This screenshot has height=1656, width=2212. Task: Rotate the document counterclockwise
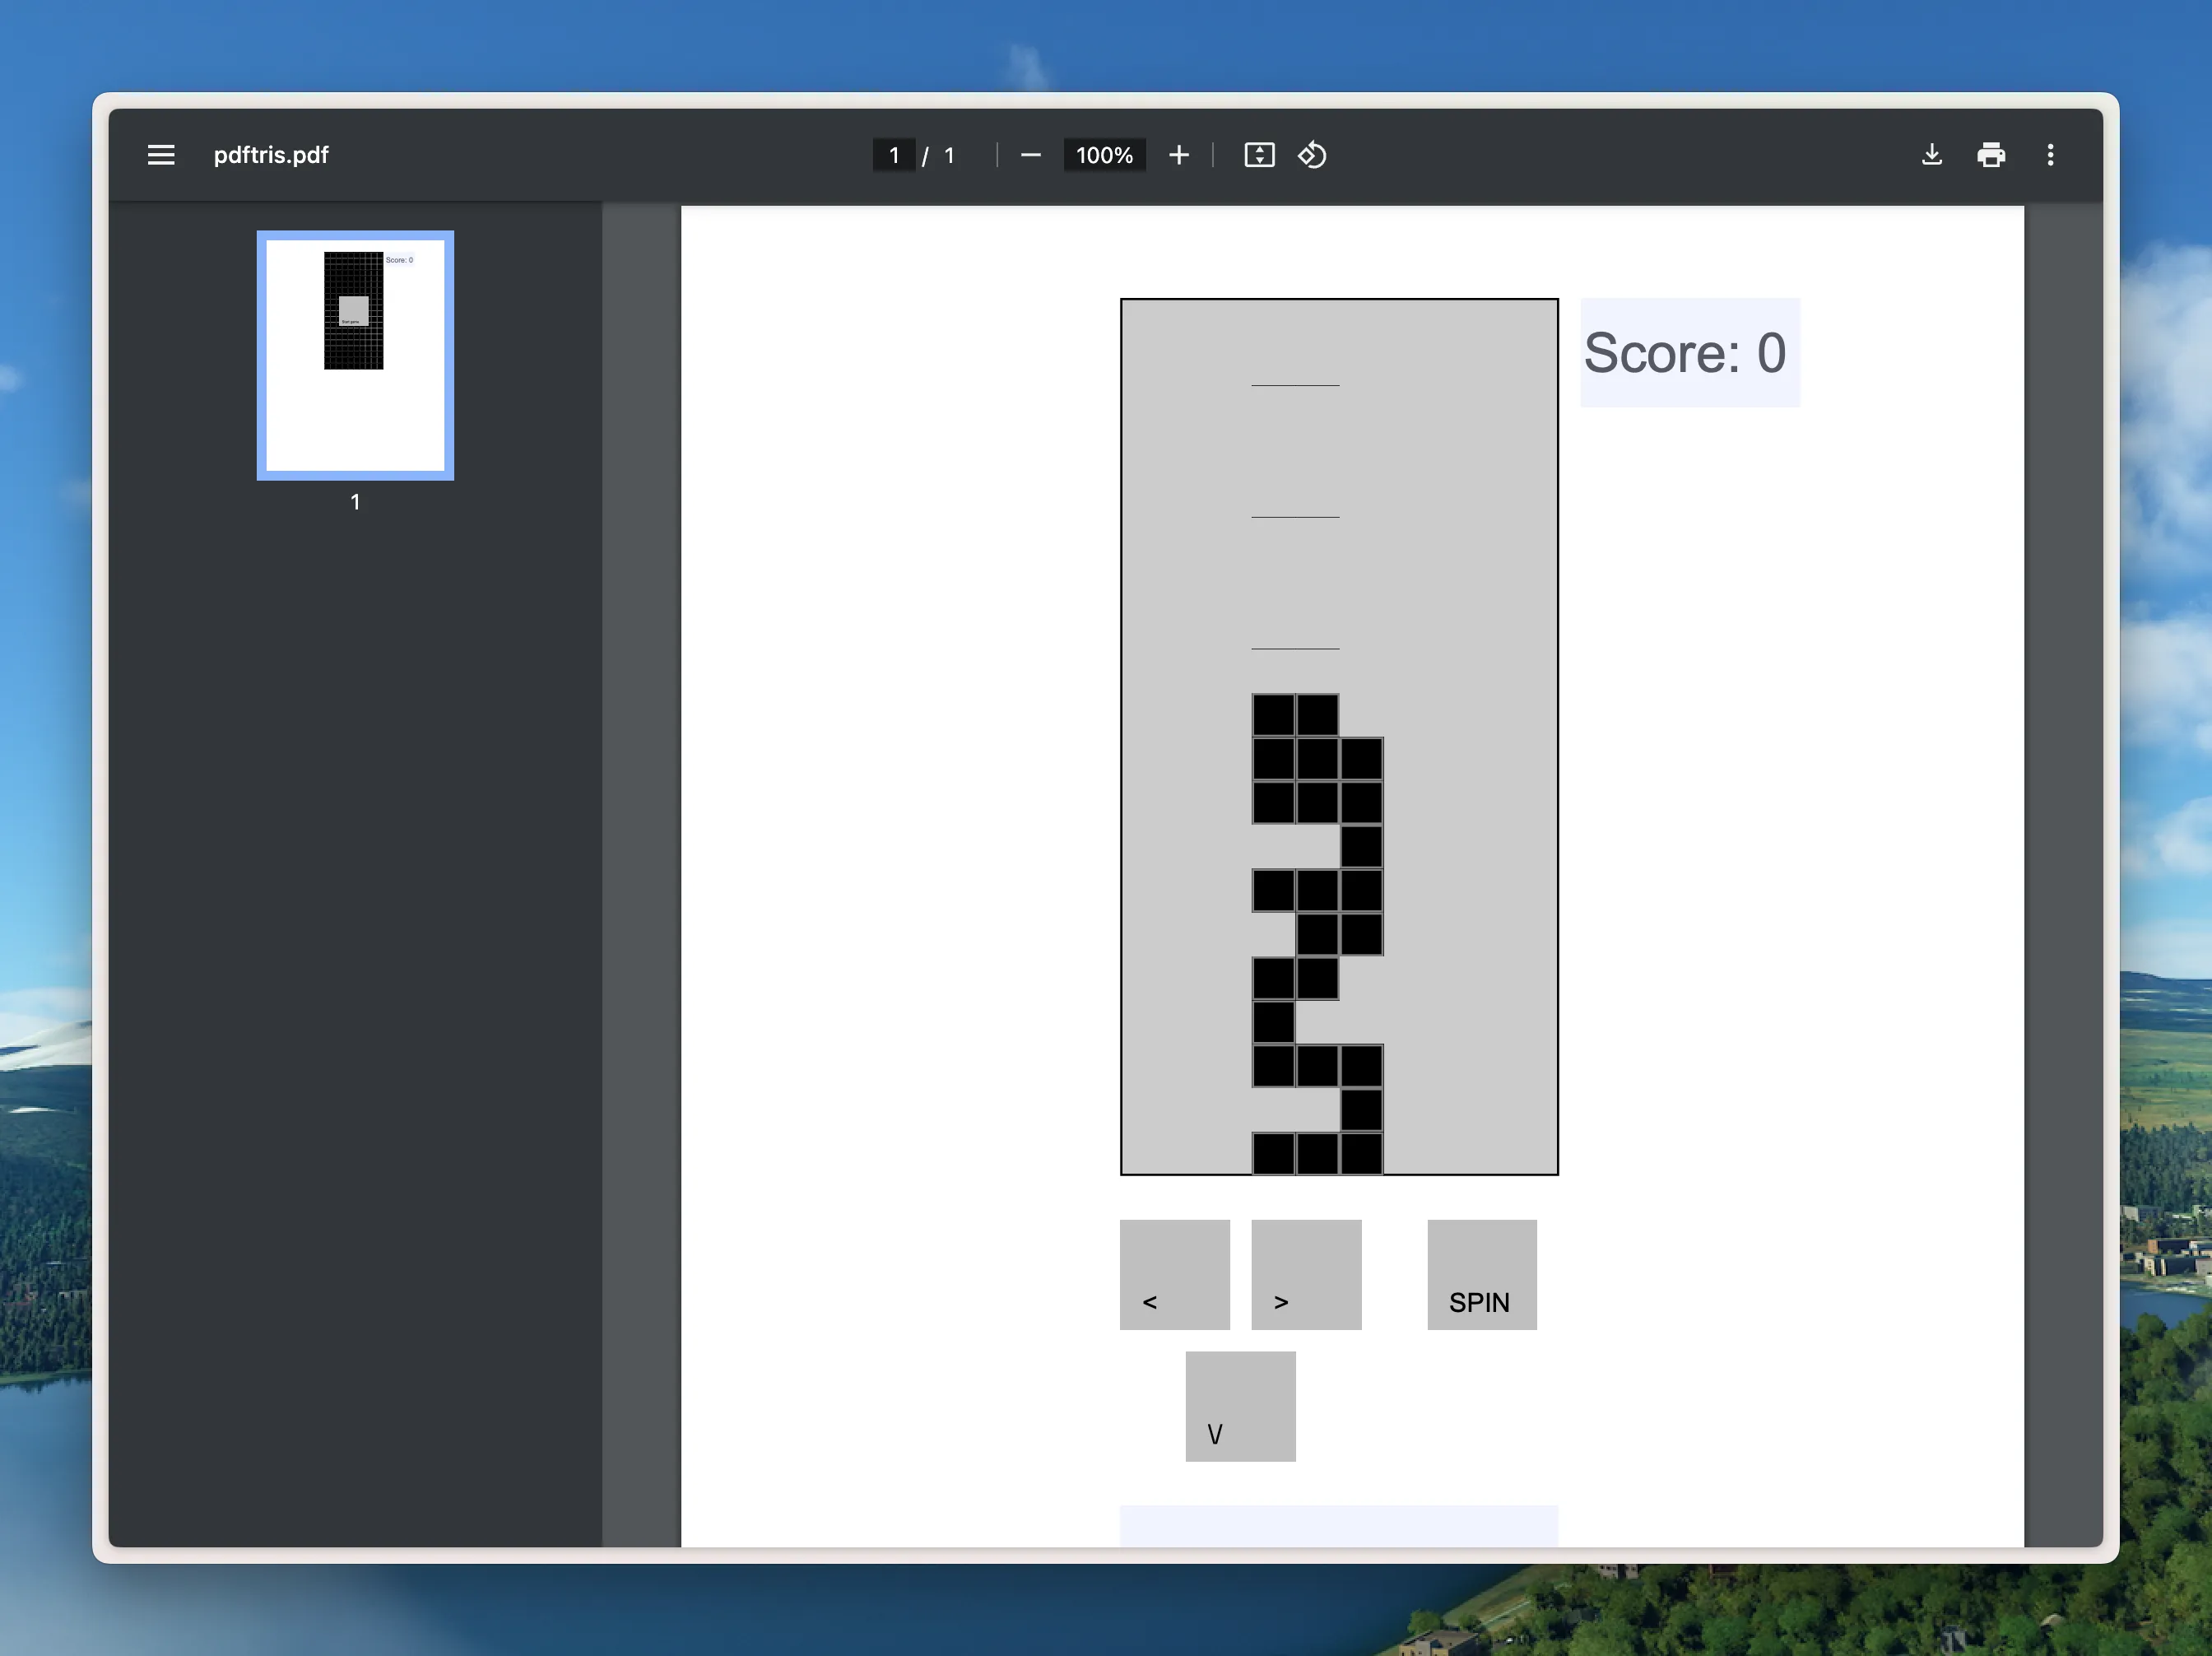click(x=1312, y=155)
